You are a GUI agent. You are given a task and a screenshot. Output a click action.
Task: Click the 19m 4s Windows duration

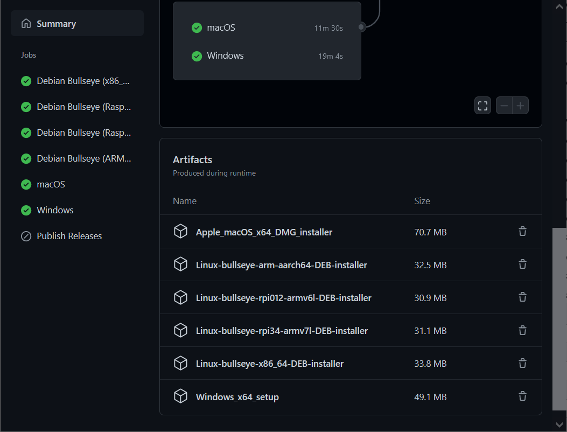pos(331,57)
